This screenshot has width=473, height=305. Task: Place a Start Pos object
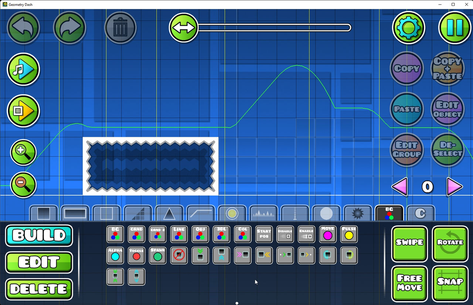click(x=264, y=234)
